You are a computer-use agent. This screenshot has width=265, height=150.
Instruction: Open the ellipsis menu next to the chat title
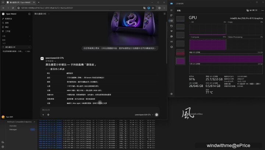point(49,14)
